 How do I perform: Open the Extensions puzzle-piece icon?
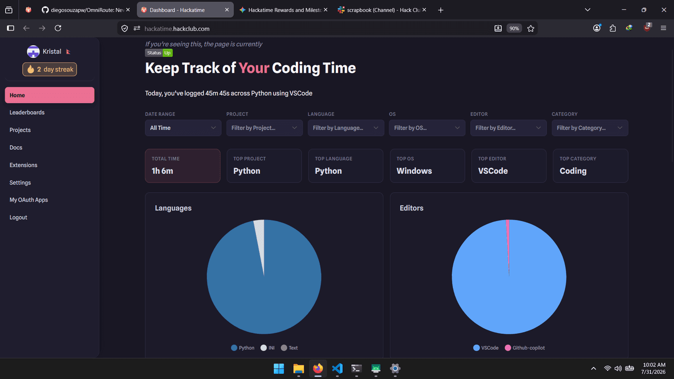tap(613, 28)
